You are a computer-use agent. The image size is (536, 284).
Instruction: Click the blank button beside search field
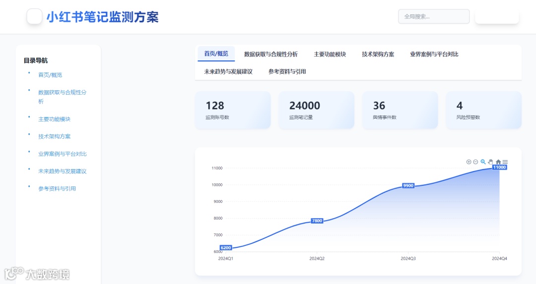(x=497, y=16)
